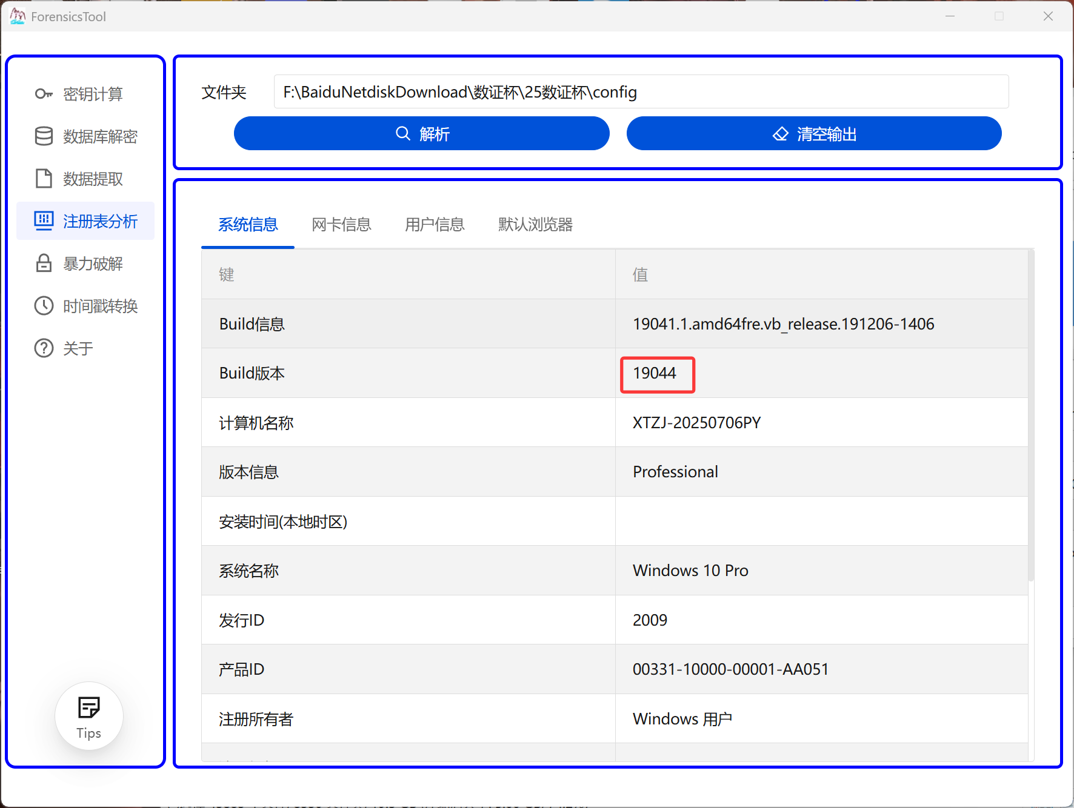
Task: Click the 系统名称 key cell
Action: coord(409,571)
